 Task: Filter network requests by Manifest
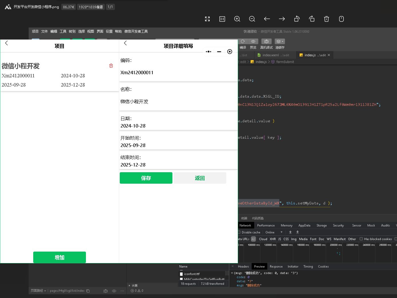tap(340, 239)
